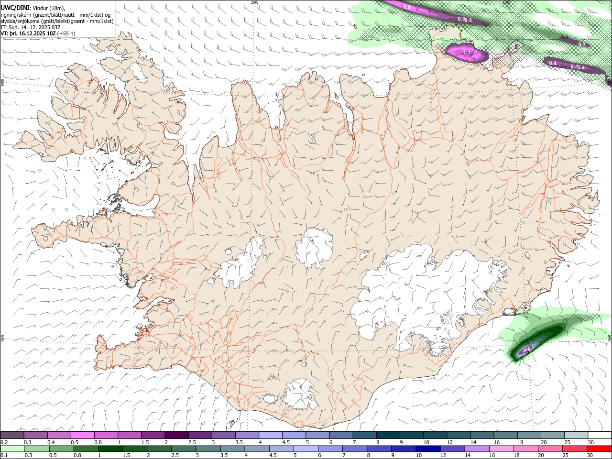Click the 'VT: þri. 16.12.2025 10Z (+55 h)' line
The width and height of the screenshot is (612, 459).
pos(38,33)
